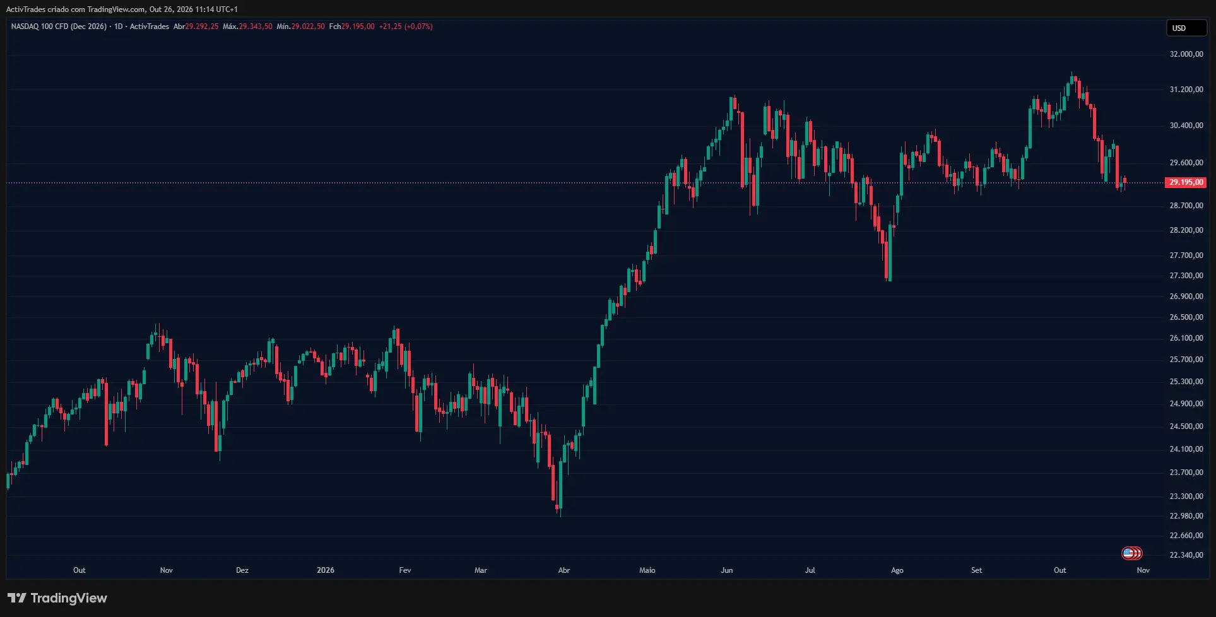Screen dimensions: 1216x617
Task: Click the Dez label on time axis
Action: [242, 570]
